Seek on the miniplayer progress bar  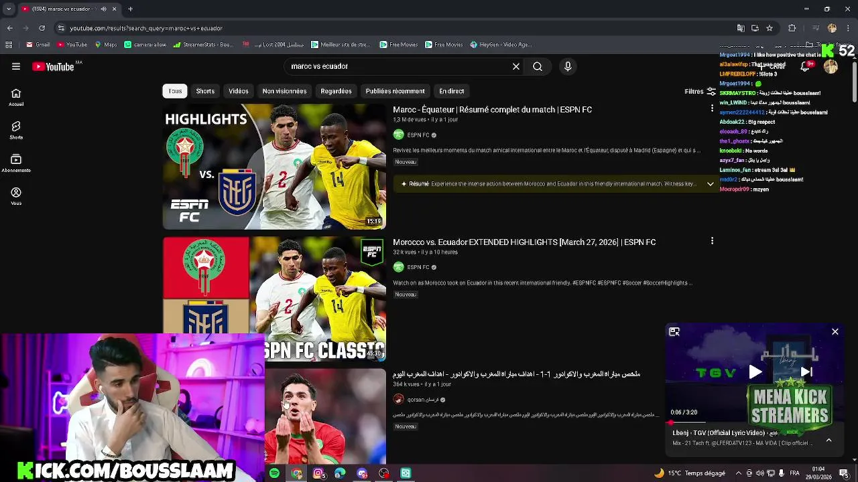755,422
